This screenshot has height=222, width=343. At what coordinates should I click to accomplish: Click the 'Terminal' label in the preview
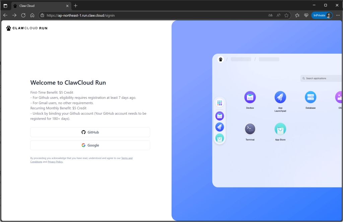coord(250,140)
